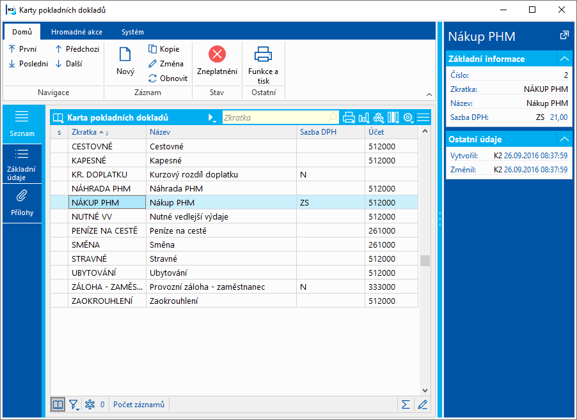
Task: Collapse the Ostatní údaje section
Action: 564,139
